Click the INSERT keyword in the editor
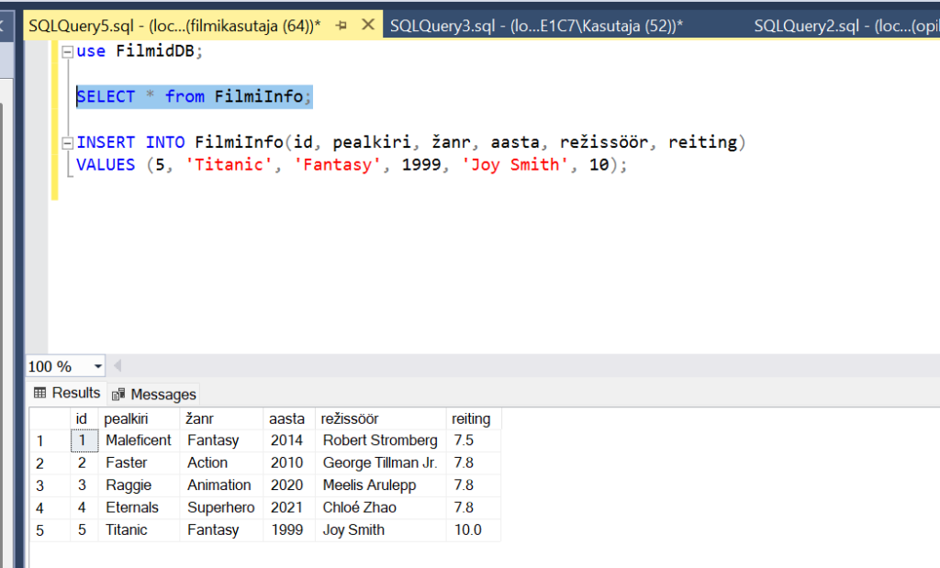Image resolution: width=940 pixels, height=568 pixels. point(106,142)
